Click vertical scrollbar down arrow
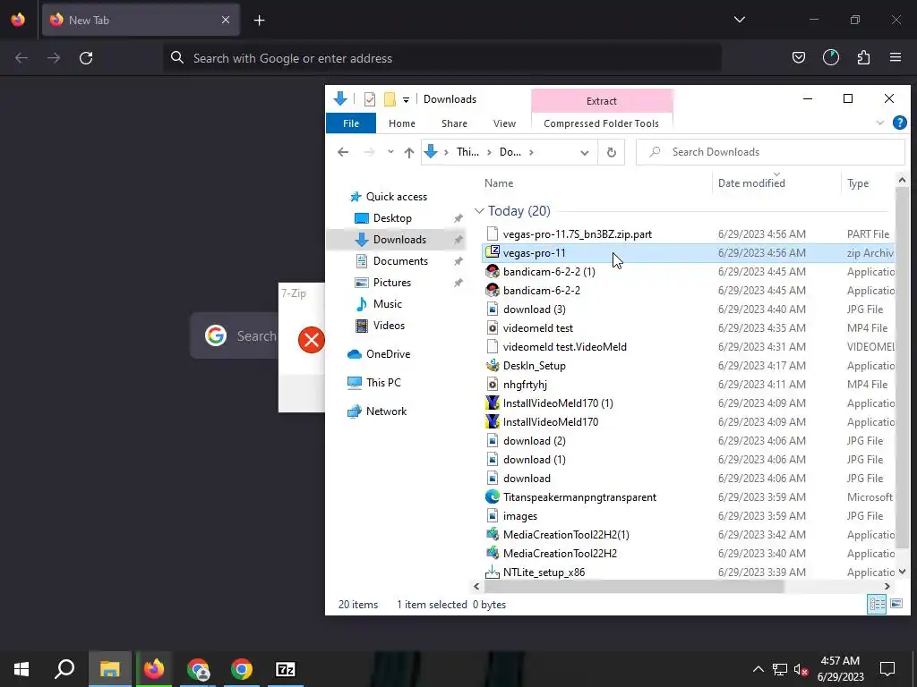Screen dimensions: 917x687 click(x=902, y=572)
